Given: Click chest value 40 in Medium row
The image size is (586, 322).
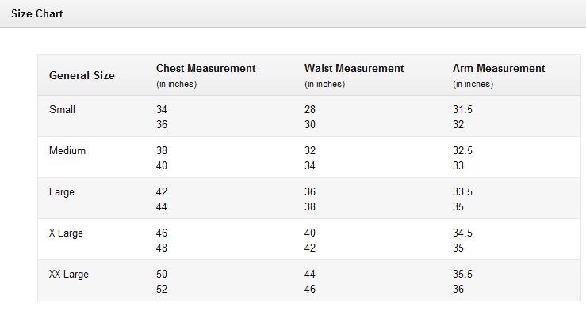Looking at the screenshot, I should (162, 166).
